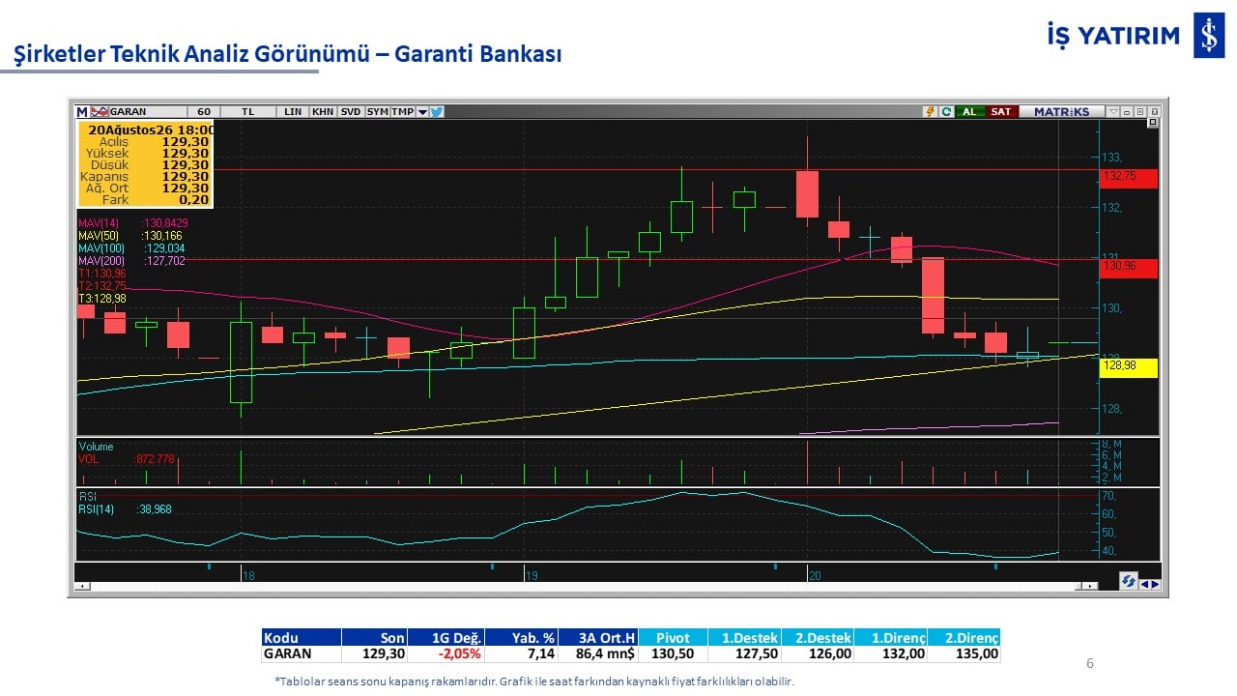Screen dimensions: 1237x696
Task: Click the Pivot column header
Action: [673, 637]
